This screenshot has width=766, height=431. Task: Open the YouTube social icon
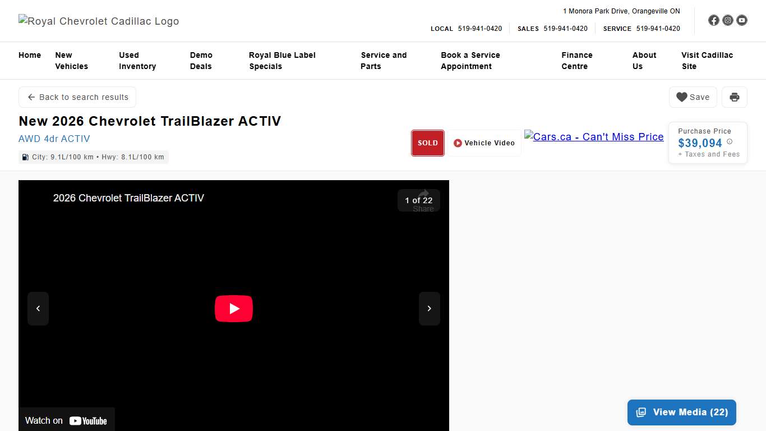click(742, 20)
